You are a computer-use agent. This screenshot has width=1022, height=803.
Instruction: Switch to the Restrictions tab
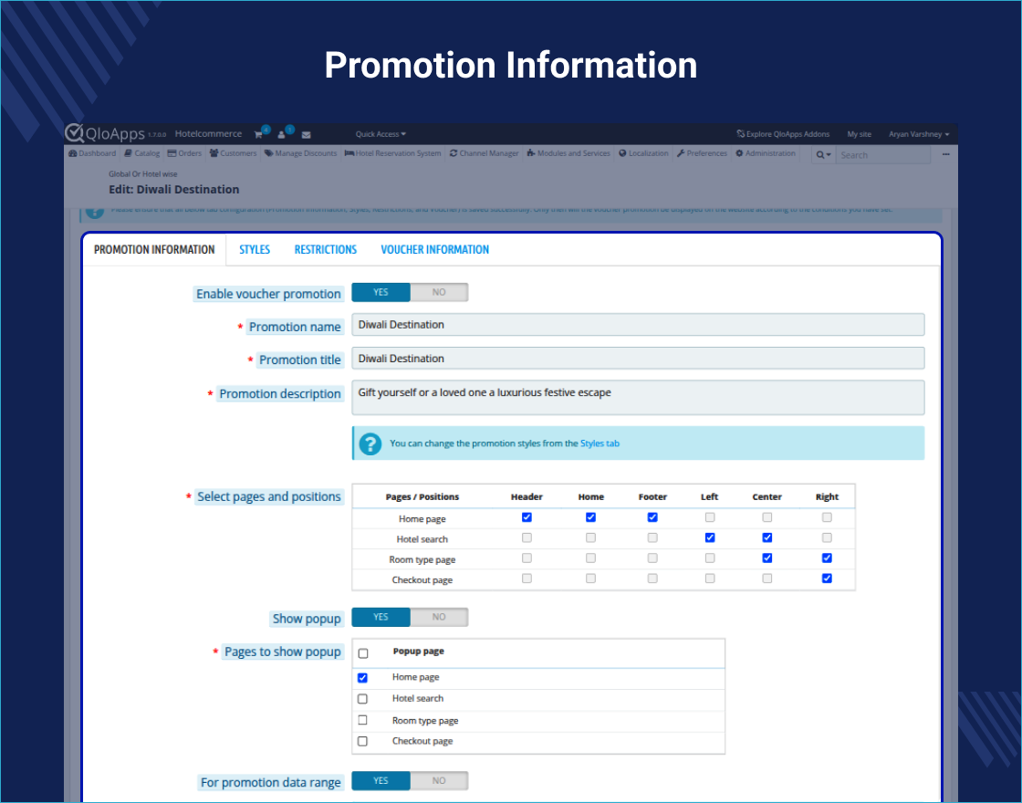point(325,250)
